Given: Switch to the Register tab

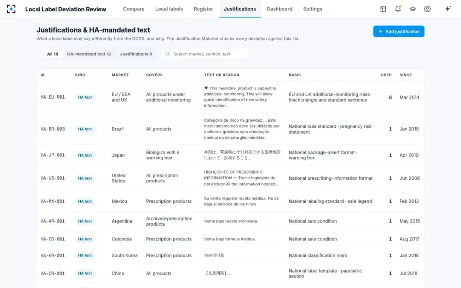Looking at the screenshot, I should (203, 9).
